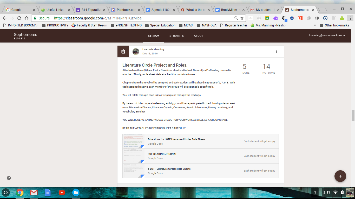This screenshot has height=199, width=355.
Task: Click the plus create-post floating button
Action: click(340, 176)
